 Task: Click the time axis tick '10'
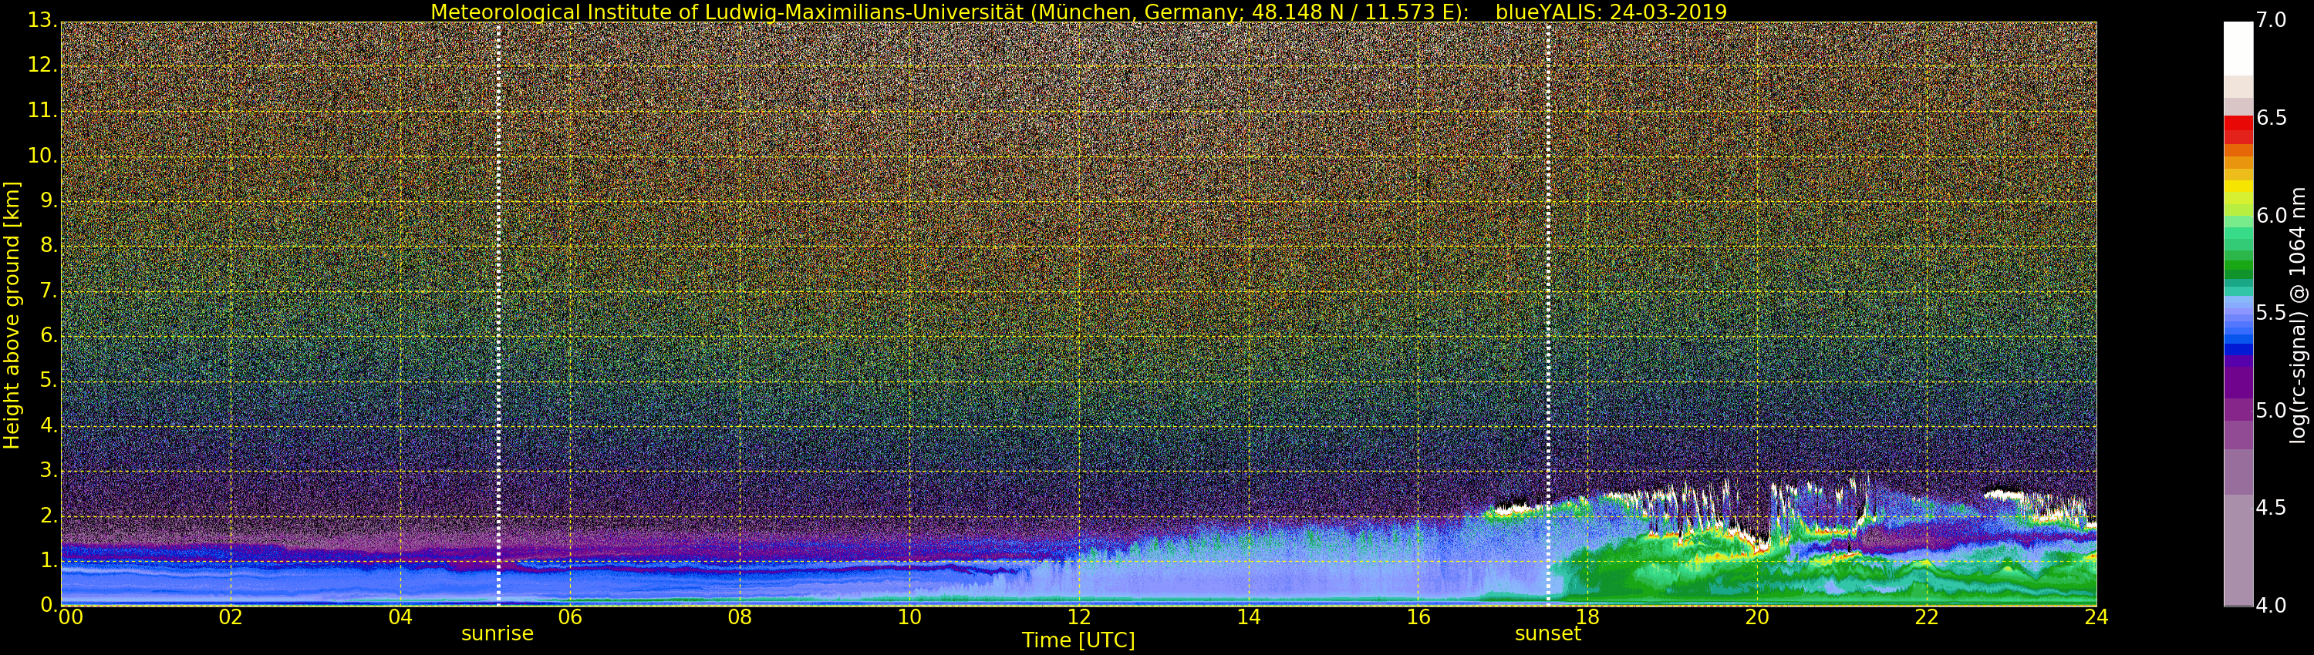click(x=909, y=617)
